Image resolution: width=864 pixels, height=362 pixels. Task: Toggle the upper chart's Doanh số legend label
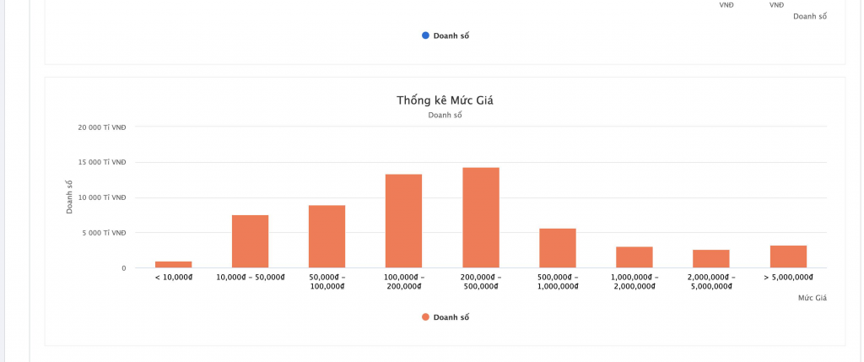[451, 35]
